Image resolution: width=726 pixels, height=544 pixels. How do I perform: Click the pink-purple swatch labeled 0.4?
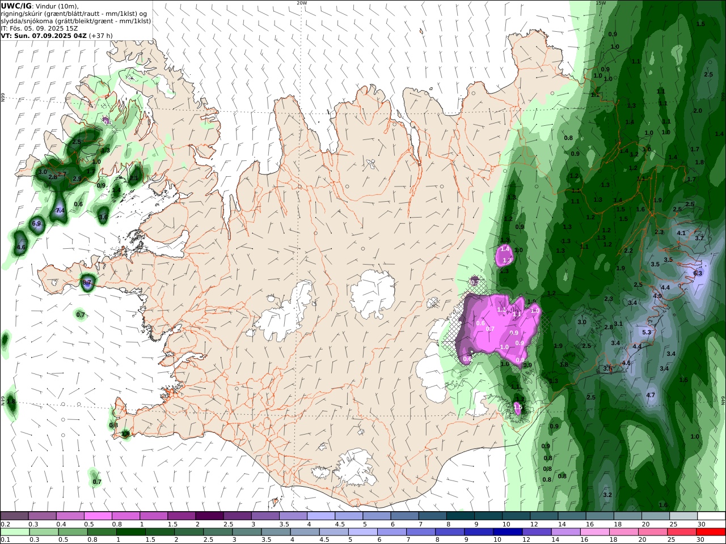click(71, 516)
